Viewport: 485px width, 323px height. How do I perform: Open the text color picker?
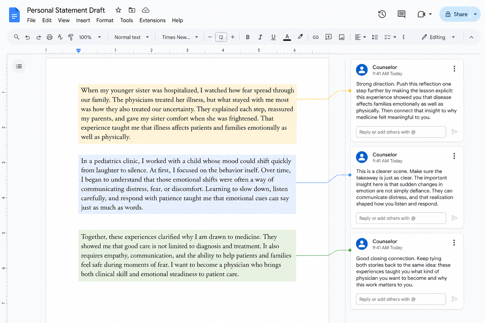287,37
